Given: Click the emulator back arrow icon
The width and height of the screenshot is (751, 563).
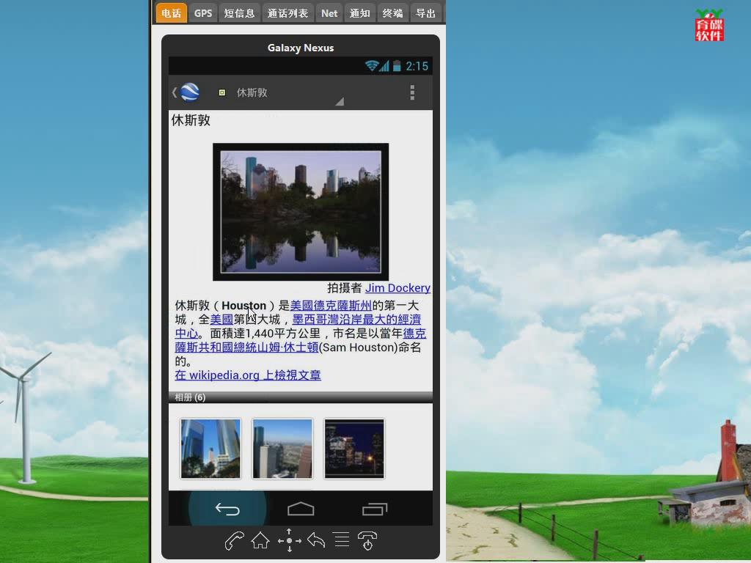Looking at the screenshot, I should 316,540.
